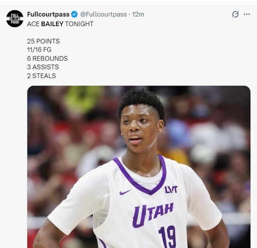
Task: Click the 11/16 FG stat line
Action: tap(39, 50)
